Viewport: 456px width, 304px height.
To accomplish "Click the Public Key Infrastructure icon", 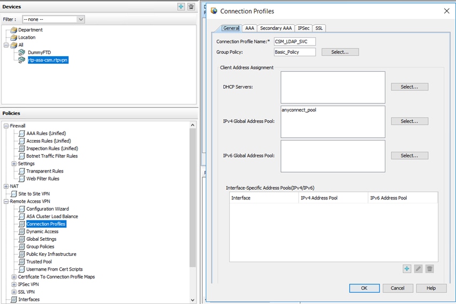I will [x=22, y=254].
